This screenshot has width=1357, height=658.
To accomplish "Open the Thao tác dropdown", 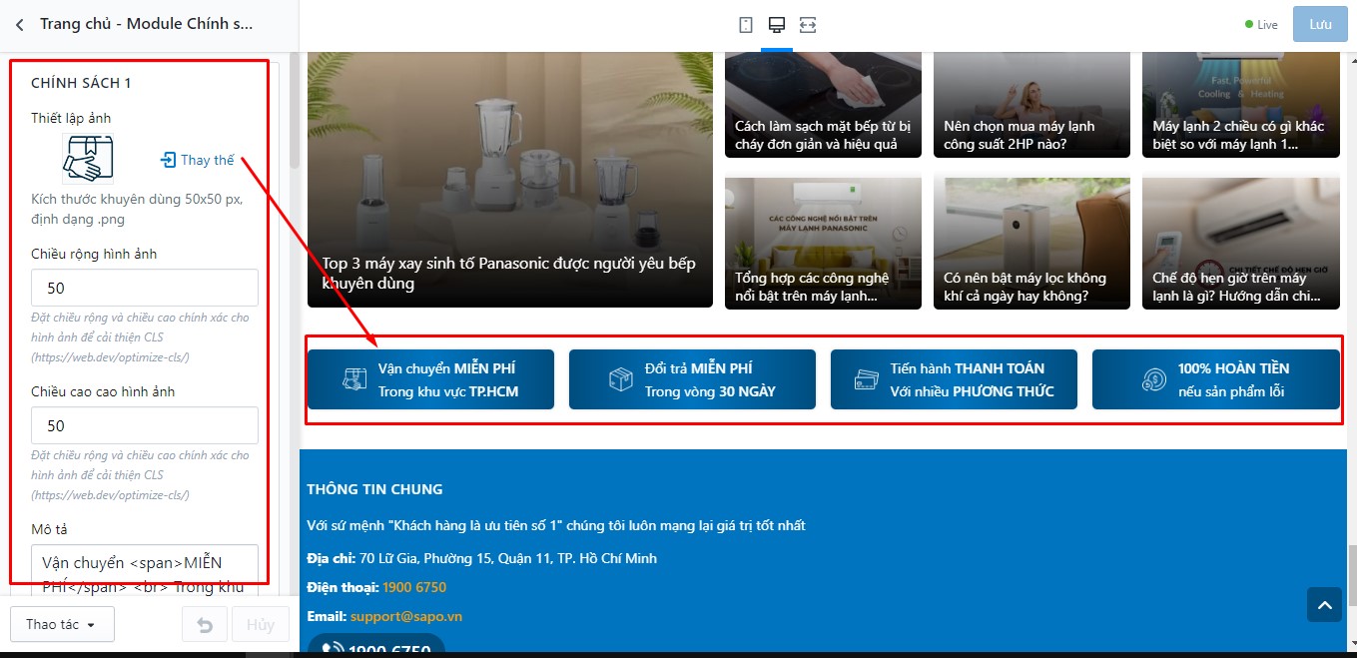I will (x=62, y=624).
